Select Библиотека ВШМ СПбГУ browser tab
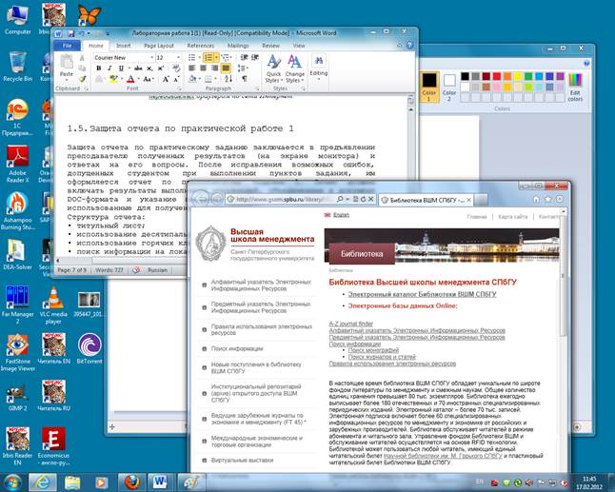 (x=427, y=200)
